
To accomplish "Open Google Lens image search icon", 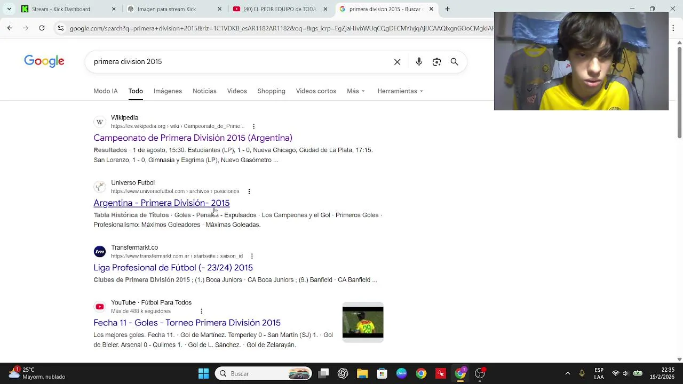I will coord(436,62).
